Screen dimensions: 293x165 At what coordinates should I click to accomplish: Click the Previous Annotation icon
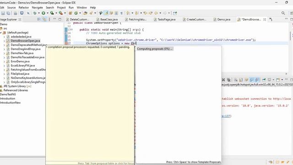pos(136,13)
